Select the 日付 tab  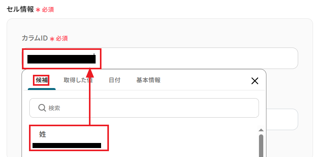click(114, 80)
